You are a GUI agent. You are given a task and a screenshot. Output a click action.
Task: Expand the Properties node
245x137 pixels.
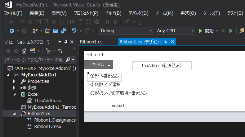point(14,81)
